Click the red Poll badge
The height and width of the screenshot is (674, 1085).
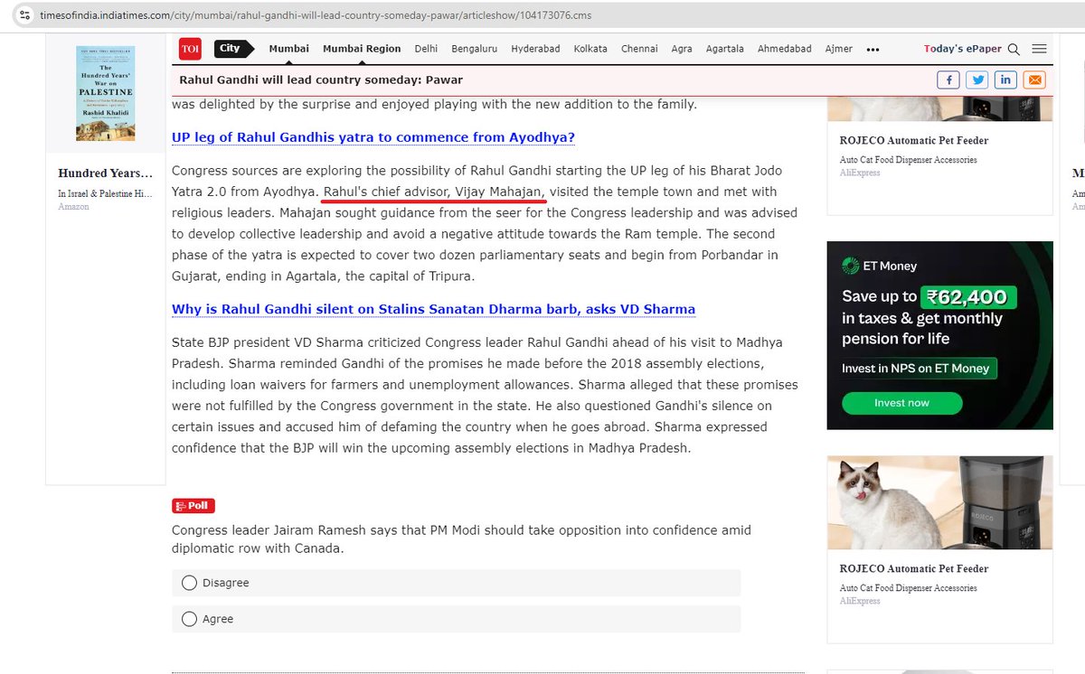[193, 506]
